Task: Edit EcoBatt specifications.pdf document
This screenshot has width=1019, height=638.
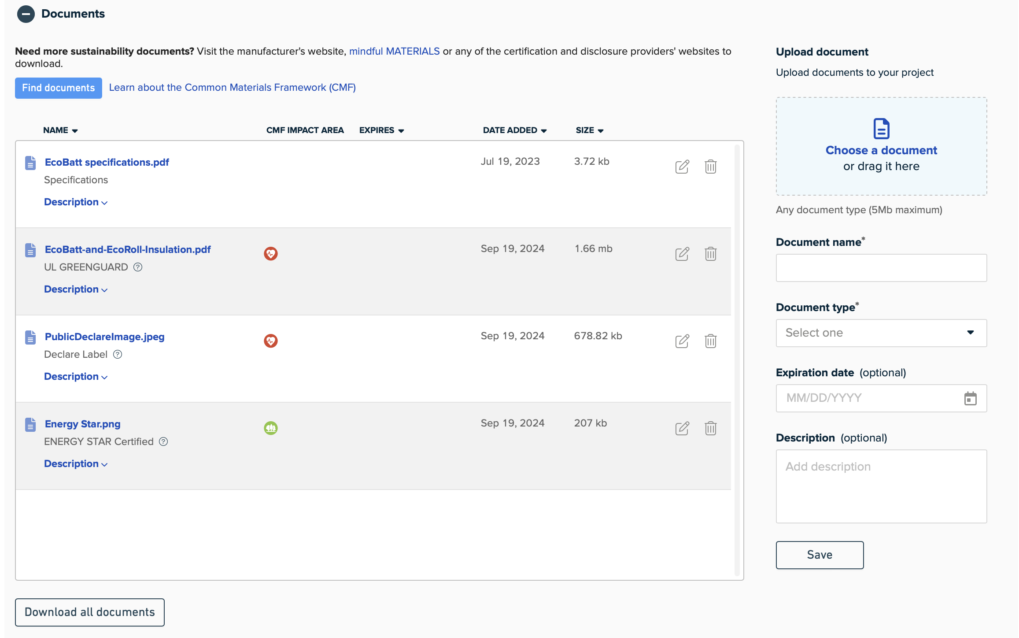Action: click(682, 167)
